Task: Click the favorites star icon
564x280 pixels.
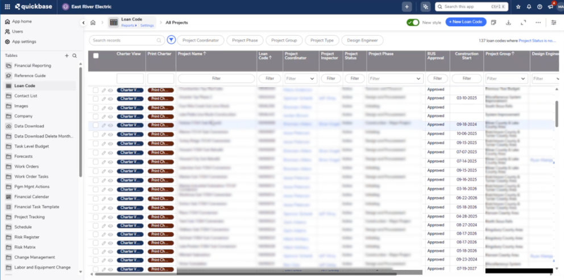Action: [x=518, y=7]
